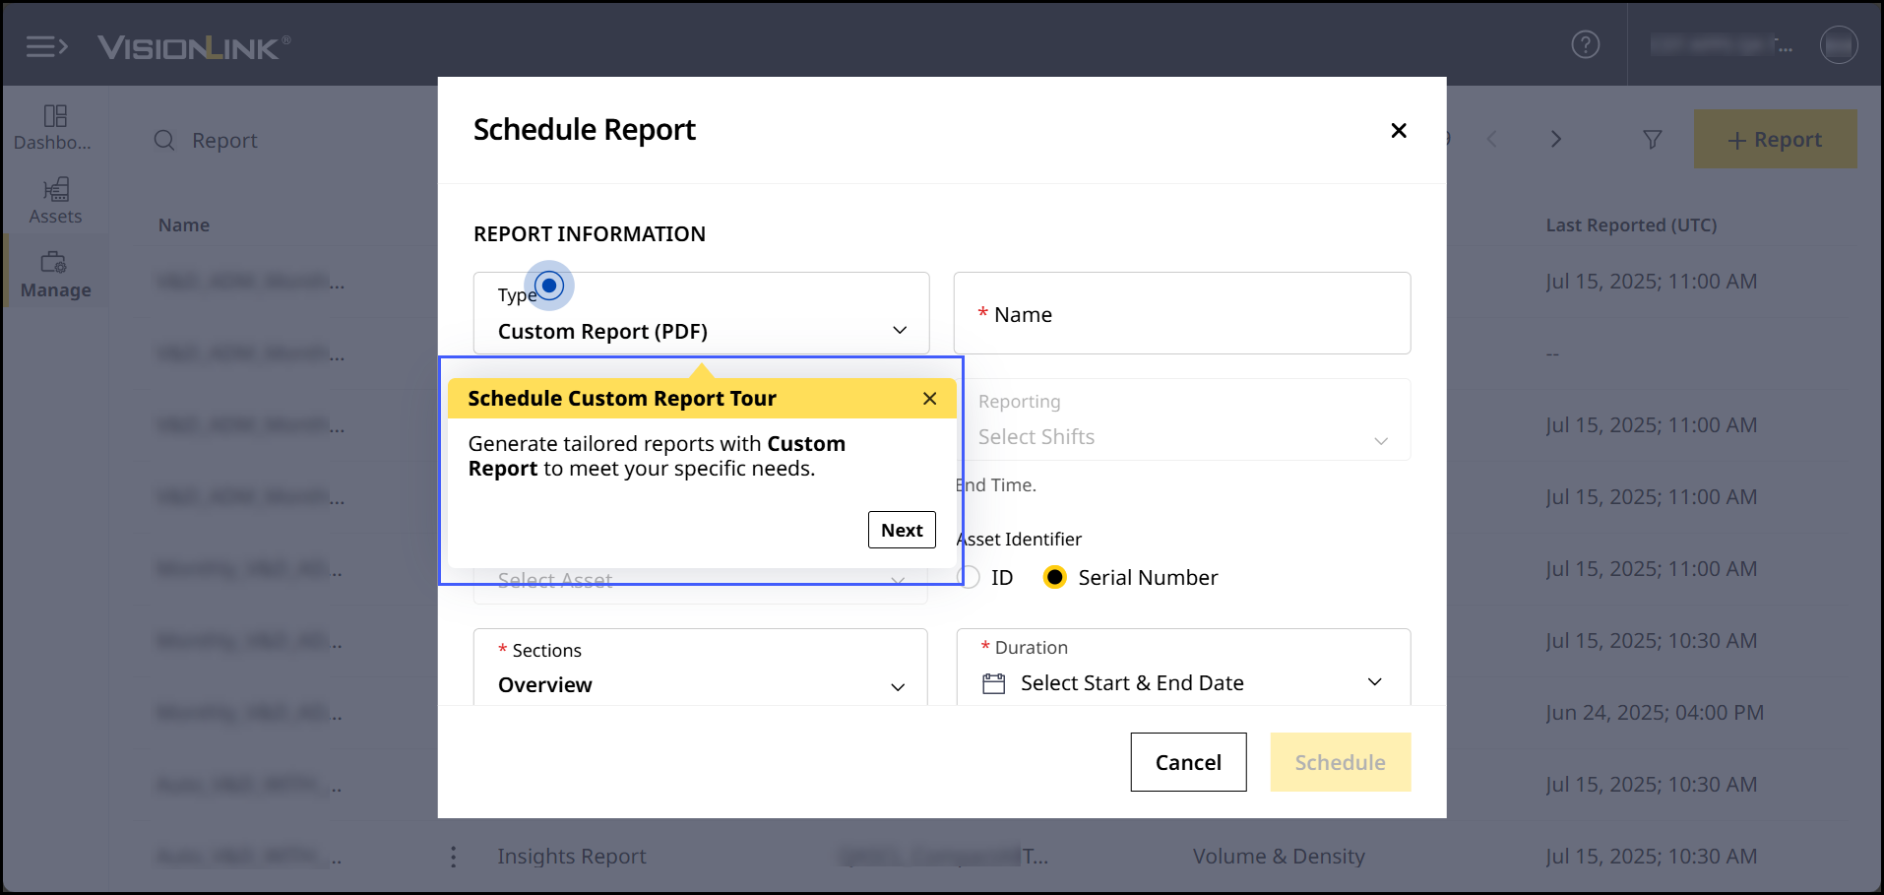Close the Schedule Report dialog
Viewport: 1884px width, 895px height.
1398,131
